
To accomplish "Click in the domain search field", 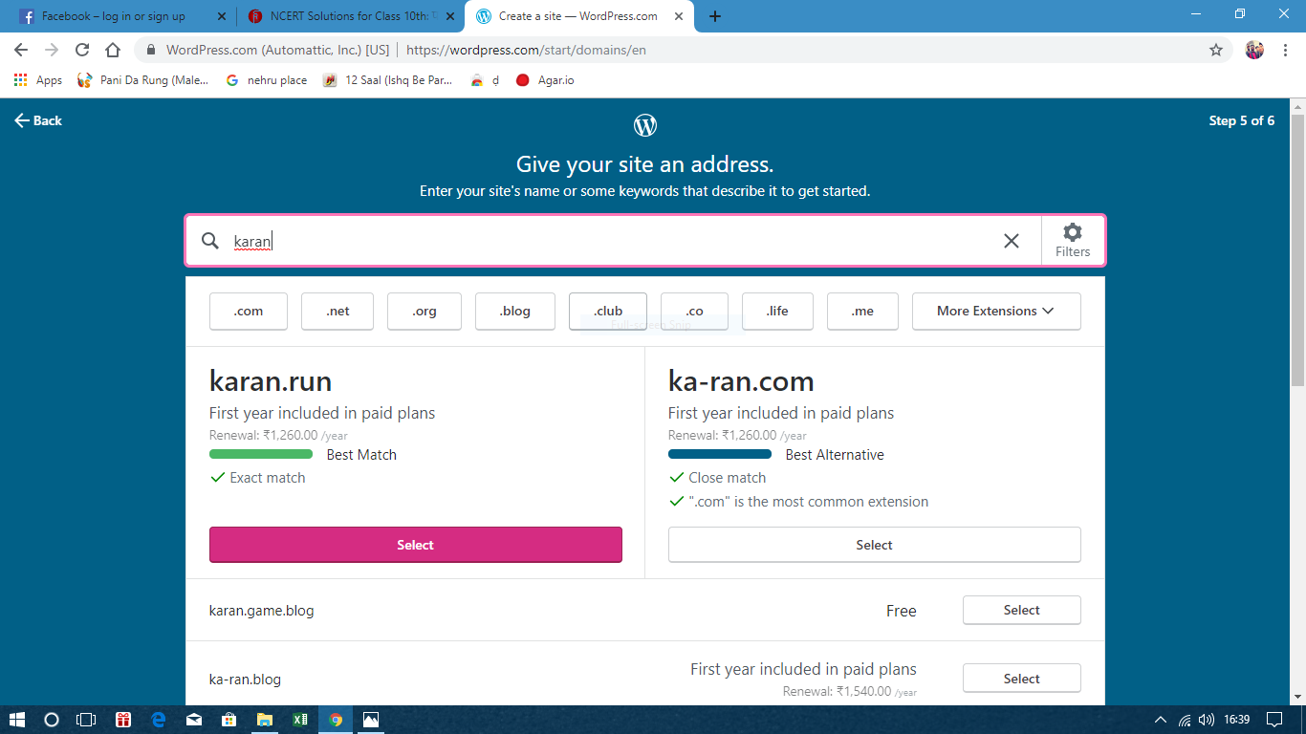I will (612, 241).
